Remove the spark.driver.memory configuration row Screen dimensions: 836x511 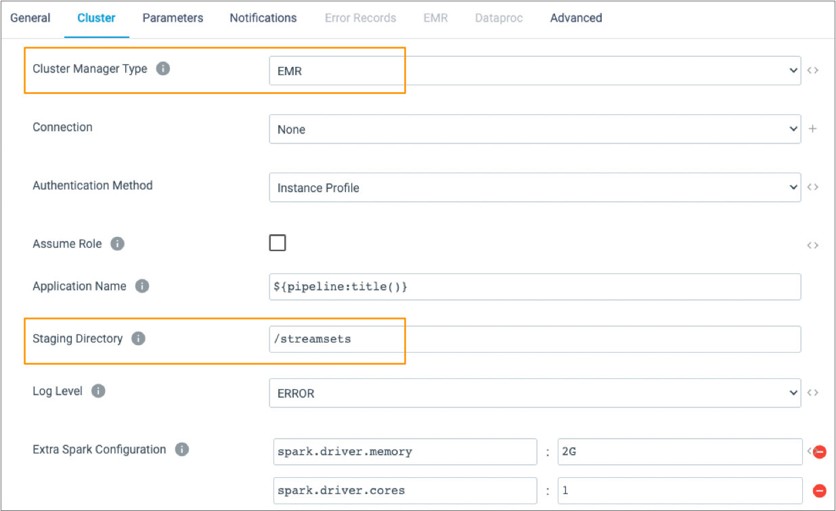tap(819, 451)
